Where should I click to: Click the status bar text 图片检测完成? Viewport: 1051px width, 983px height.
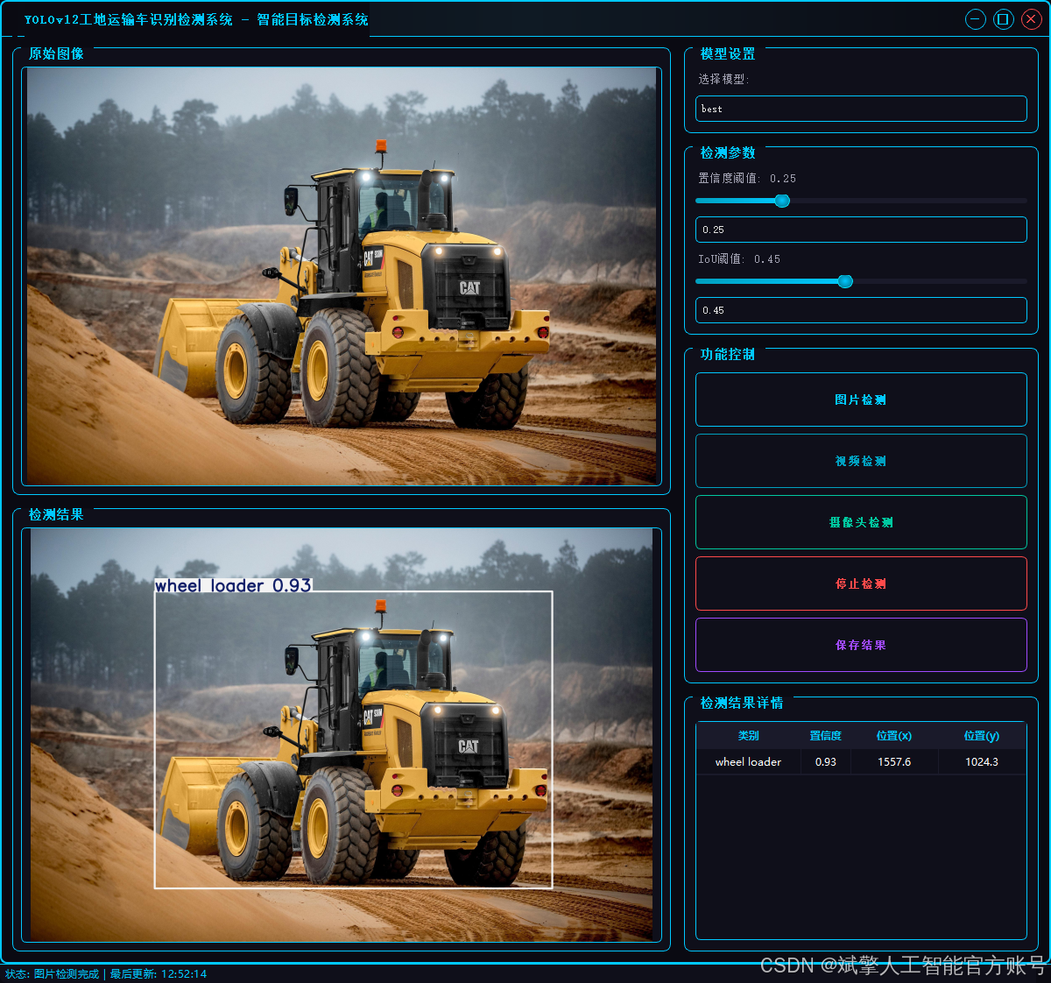click(x=67, y=974)
